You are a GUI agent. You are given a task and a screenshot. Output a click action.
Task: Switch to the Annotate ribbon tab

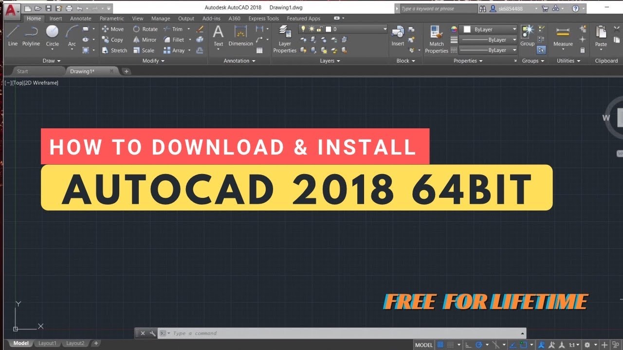click(80, 18)
